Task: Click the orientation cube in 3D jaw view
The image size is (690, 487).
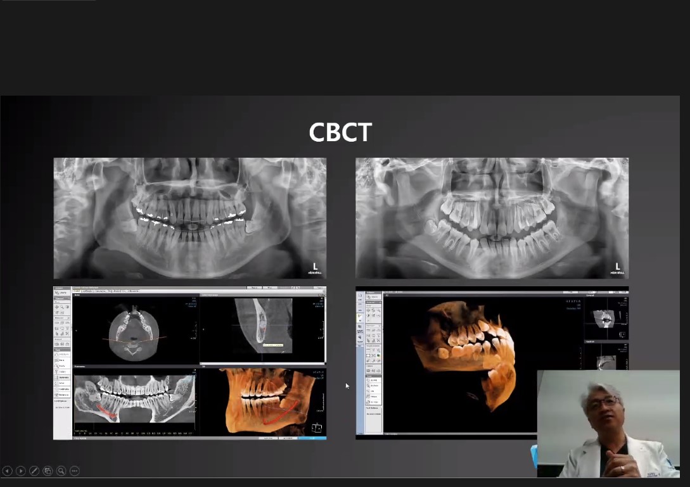Action: (317, 427)
